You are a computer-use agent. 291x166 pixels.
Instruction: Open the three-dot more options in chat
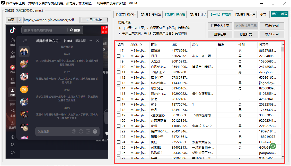coord(90,41)
